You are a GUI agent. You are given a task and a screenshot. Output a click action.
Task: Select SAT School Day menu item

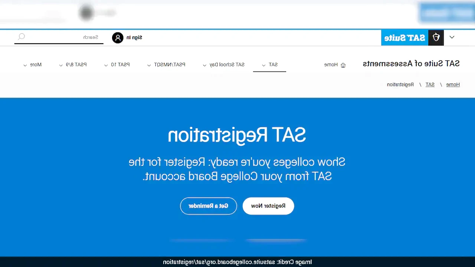[227, 65]
